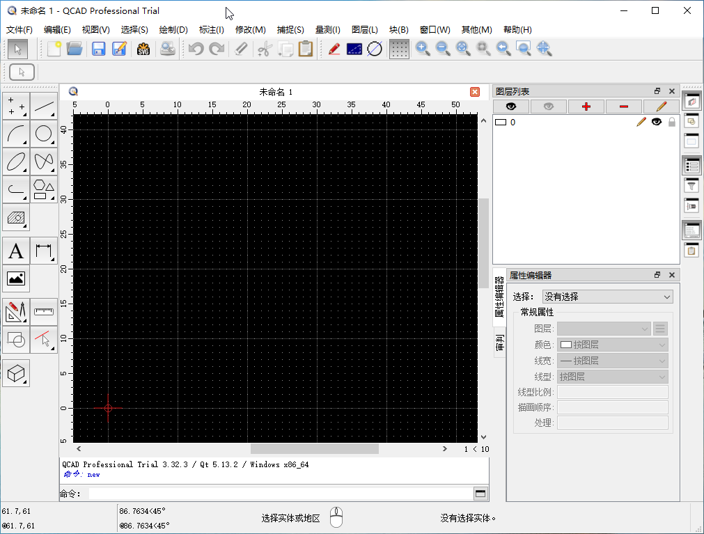The height and width of the screenshot is (534, 704).
Task: Click the layer list icon button beside 图层
Action: point(660,329)
